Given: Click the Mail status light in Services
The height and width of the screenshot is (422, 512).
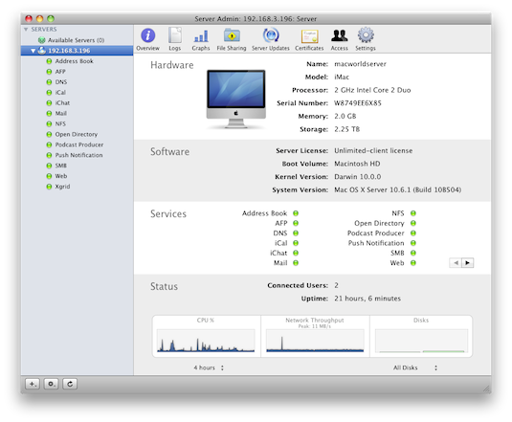Looking at the screenshot, I should [296, 263].
